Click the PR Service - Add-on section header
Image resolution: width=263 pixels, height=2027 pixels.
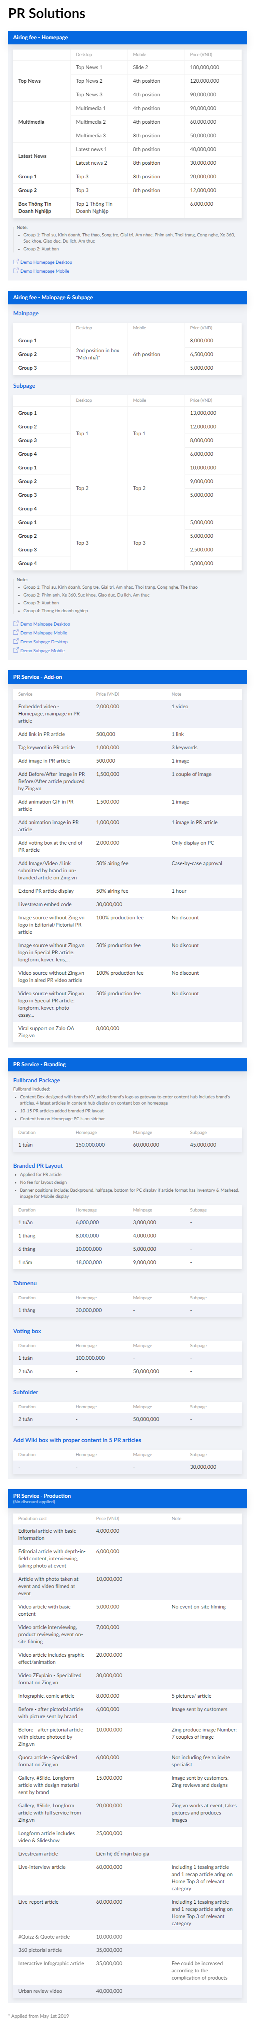[131, 677]
